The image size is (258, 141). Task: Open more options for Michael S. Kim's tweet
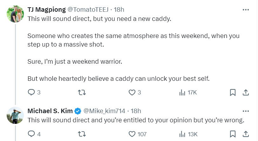[x=246, y=111]
